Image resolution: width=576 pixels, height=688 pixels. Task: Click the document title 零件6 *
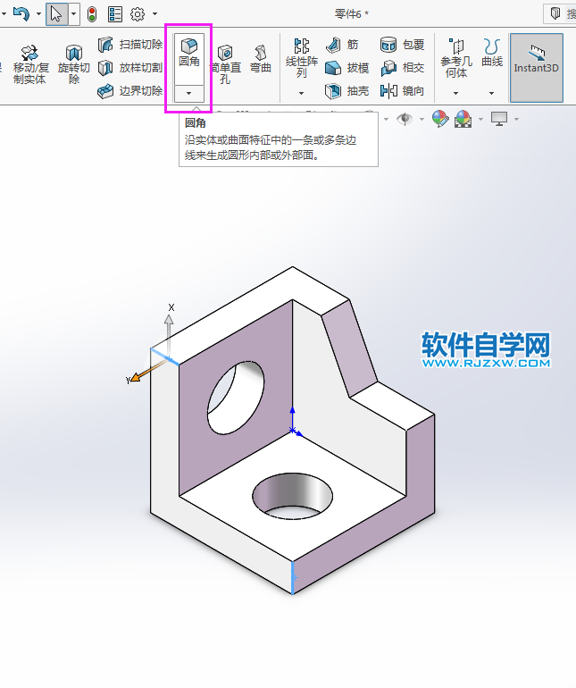(351, 14)
